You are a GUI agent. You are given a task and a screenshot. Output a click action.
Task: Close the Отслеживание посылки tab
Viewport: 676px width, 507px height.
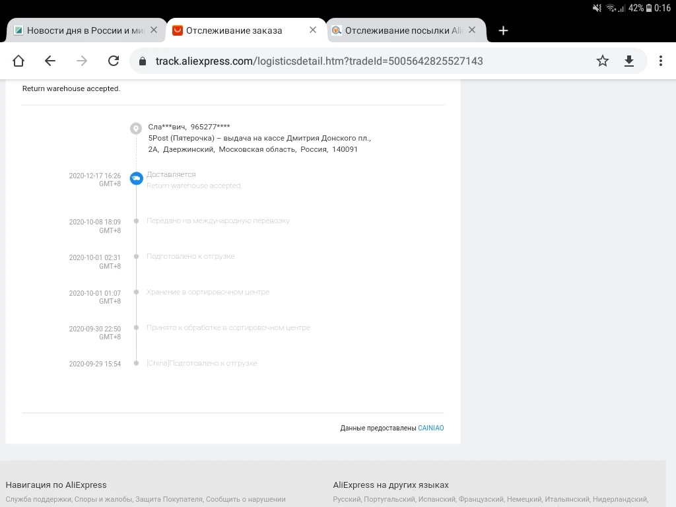tap(472, 30)
